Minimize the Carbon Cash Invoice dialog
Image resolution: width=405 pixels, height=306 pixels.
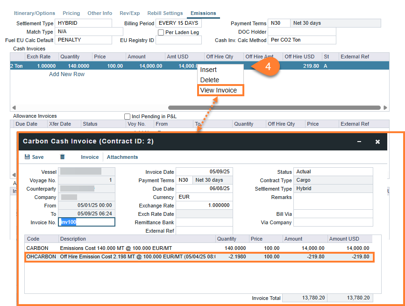pos(359,142)
